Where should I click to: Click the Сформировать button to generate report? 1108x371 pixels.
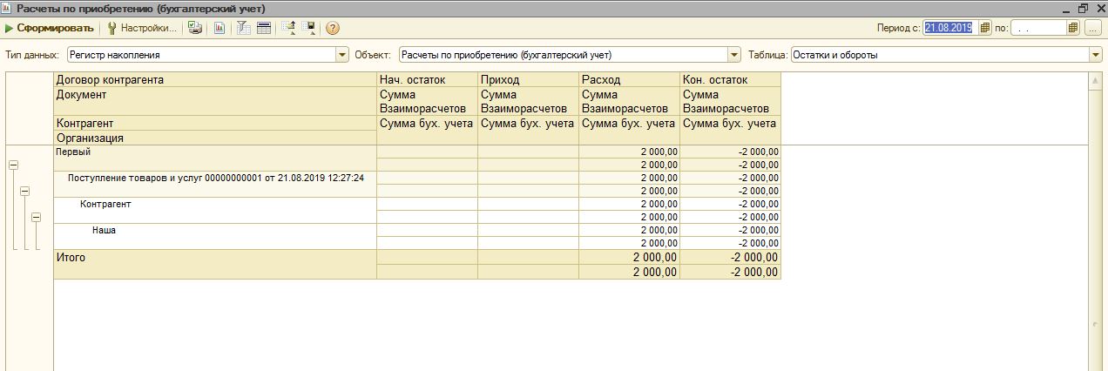coord(49,28)
